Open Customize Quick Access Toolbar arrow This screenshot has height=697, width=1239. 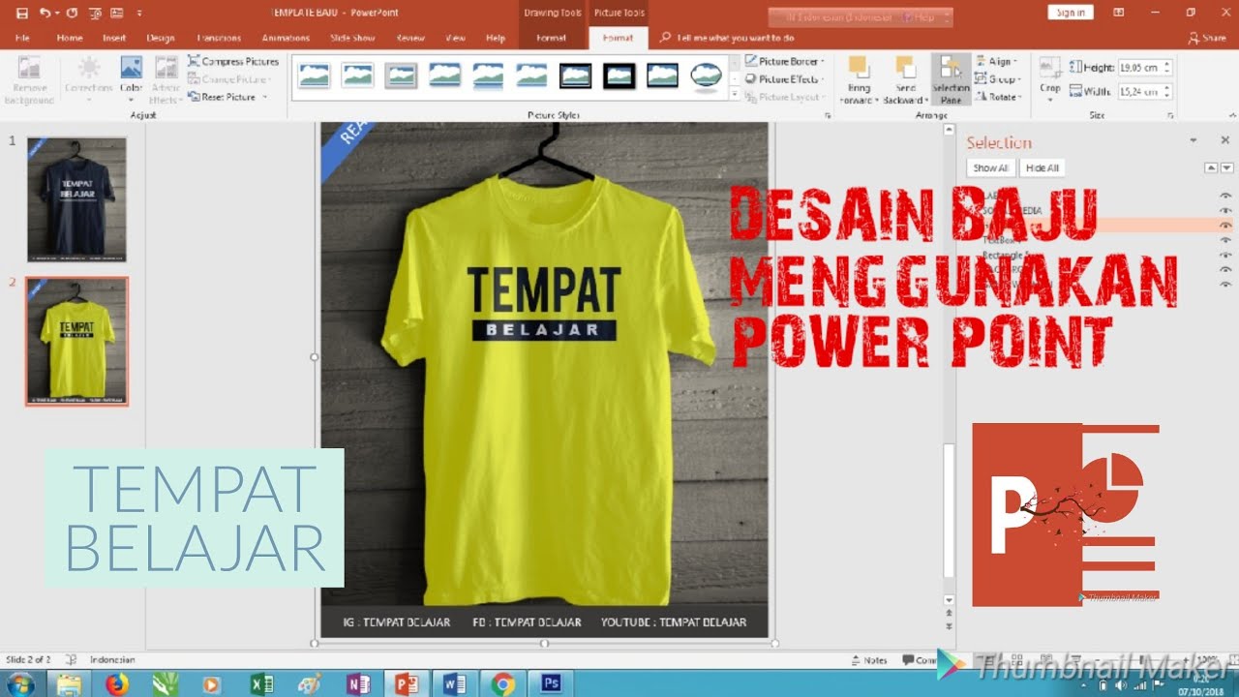click(x=139, y=13)
